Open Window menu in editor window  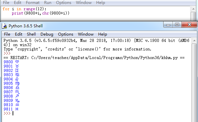pyautogui.click(x=84, y=3)
